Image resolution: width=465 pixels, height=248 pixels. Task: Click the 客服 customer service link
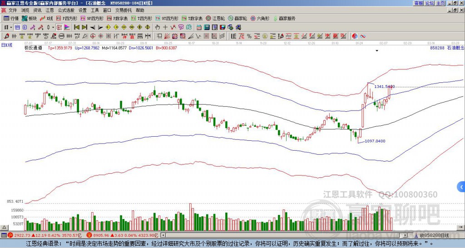419,3
